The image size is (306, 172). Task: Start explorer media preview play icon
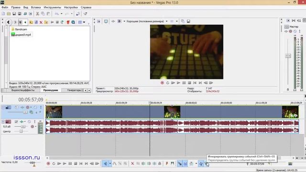pyautogui.click(x=52, y=22)
